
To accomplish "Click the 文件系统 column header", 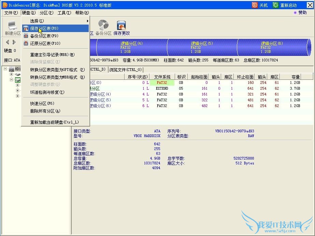I will click(162, 77).
